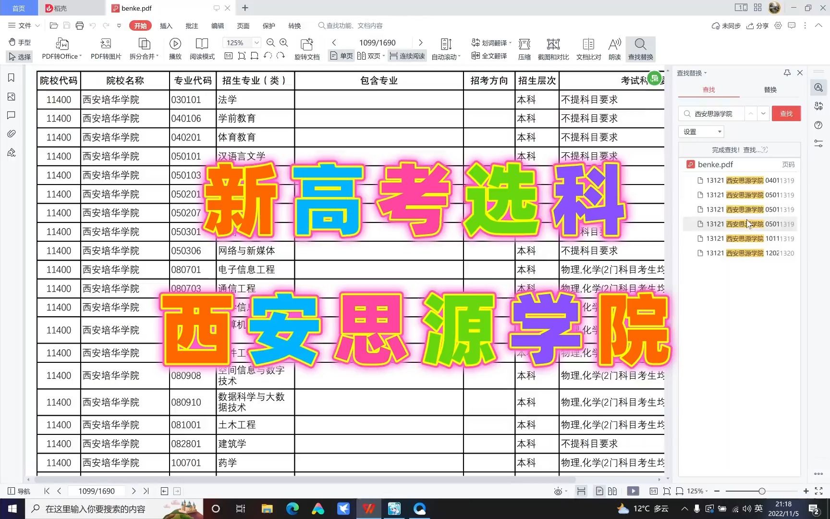Click the 朗读 read-aloud tool
This screenshot has width=830, height=519.
pyautogui.click(x=615, y=49)
